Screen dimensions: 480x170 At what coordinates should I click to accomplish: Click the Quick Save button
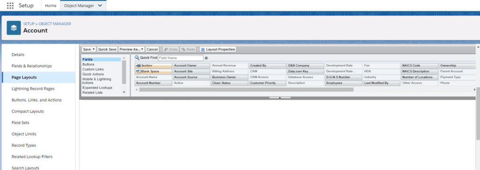(107, 49)
